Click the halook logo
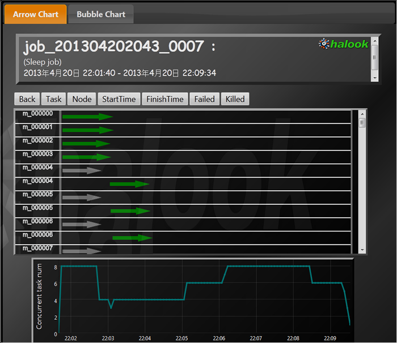397x343 pixels. tap(343, 44)
